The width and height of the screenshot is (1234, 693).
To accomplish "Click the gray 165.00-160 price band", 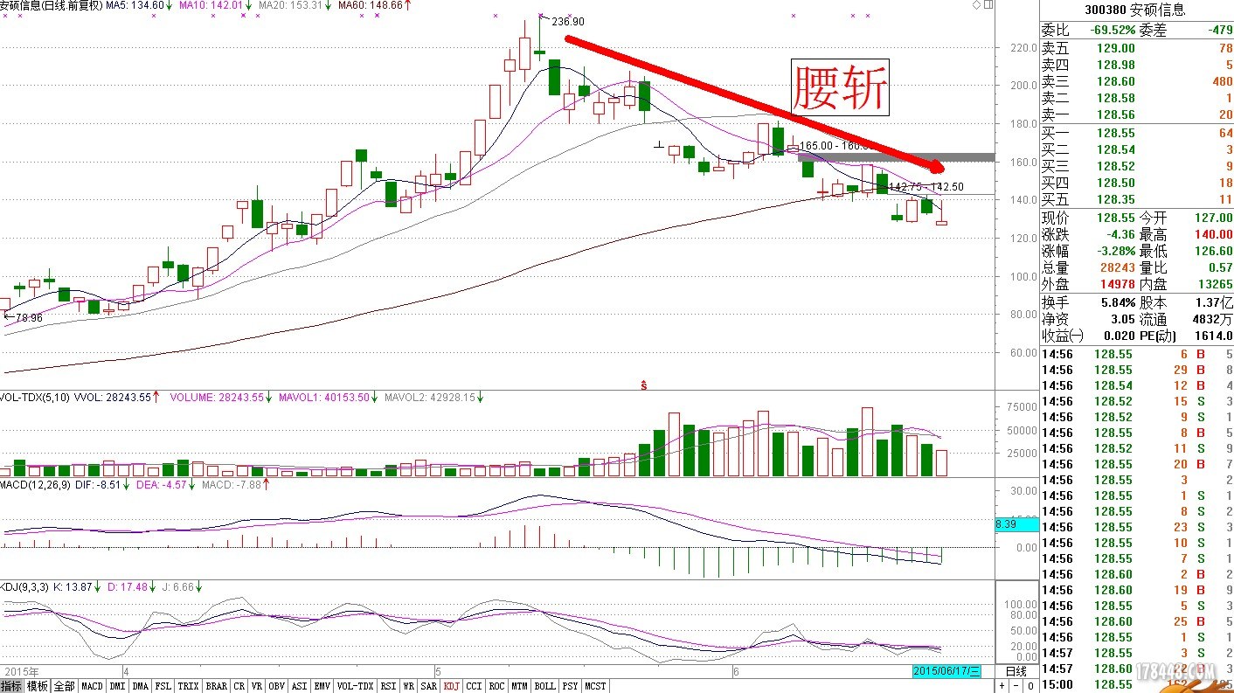I will (x=896, y=157).
